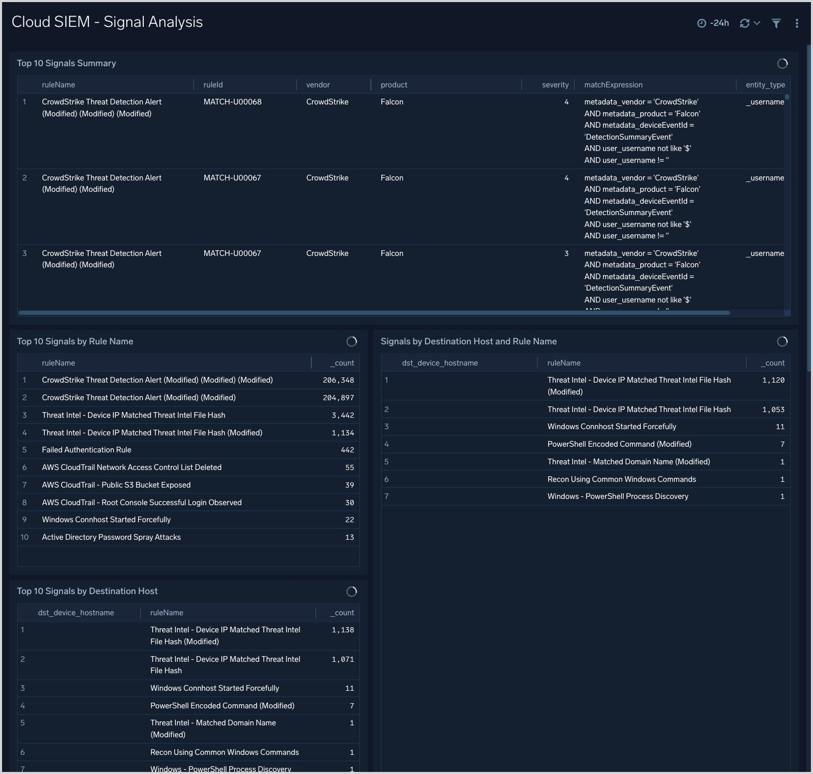Screen dimensions: 813x774
Task: Click the vendor column header
Action: tap(318, 85)
